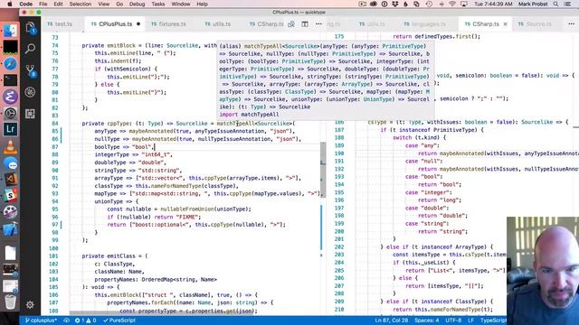Click the cplusplus* git branch in status bar

[42, 320]
